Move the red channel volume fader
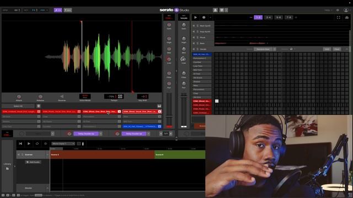This screenshot has height=198, width=353. click(x=169, y=116)
